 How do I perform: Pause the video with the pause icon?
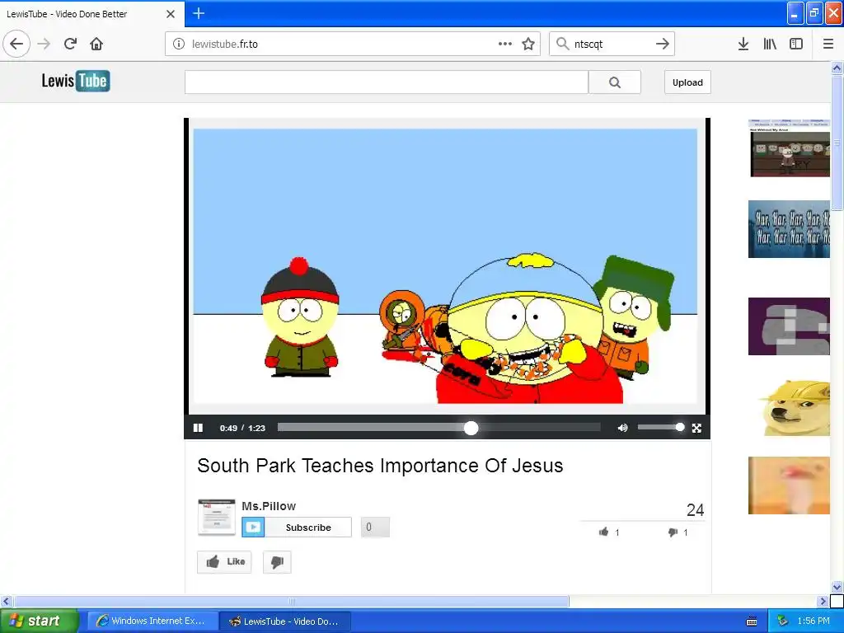(198, 428)
